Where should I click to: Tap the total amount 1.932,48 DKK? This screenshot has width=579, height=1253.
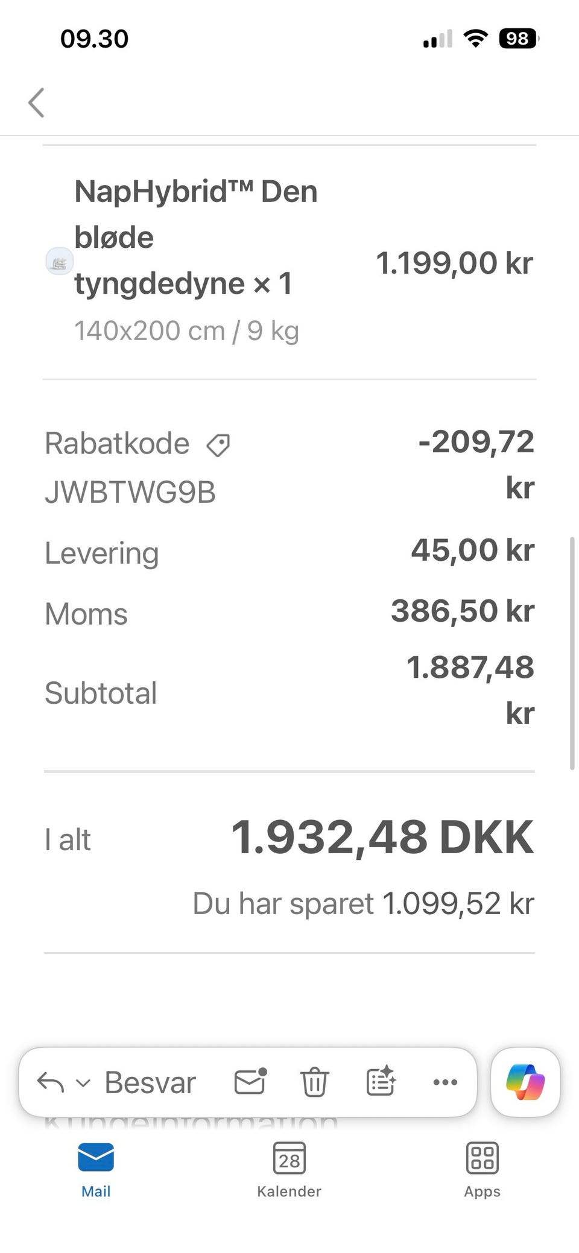point(382,838)
